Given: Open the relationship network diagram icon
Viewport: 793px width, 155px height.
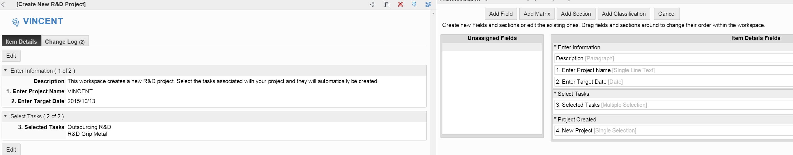Looking at the screenshot, I should coord(428,4).
